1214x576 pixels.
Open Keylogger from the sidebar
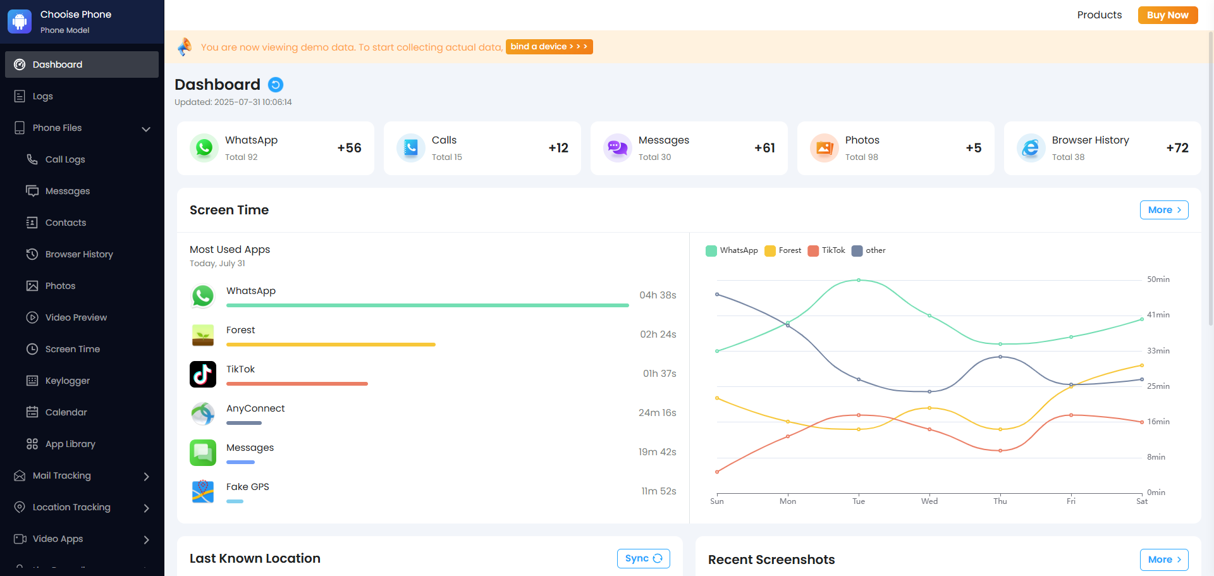tap(67, 381)
